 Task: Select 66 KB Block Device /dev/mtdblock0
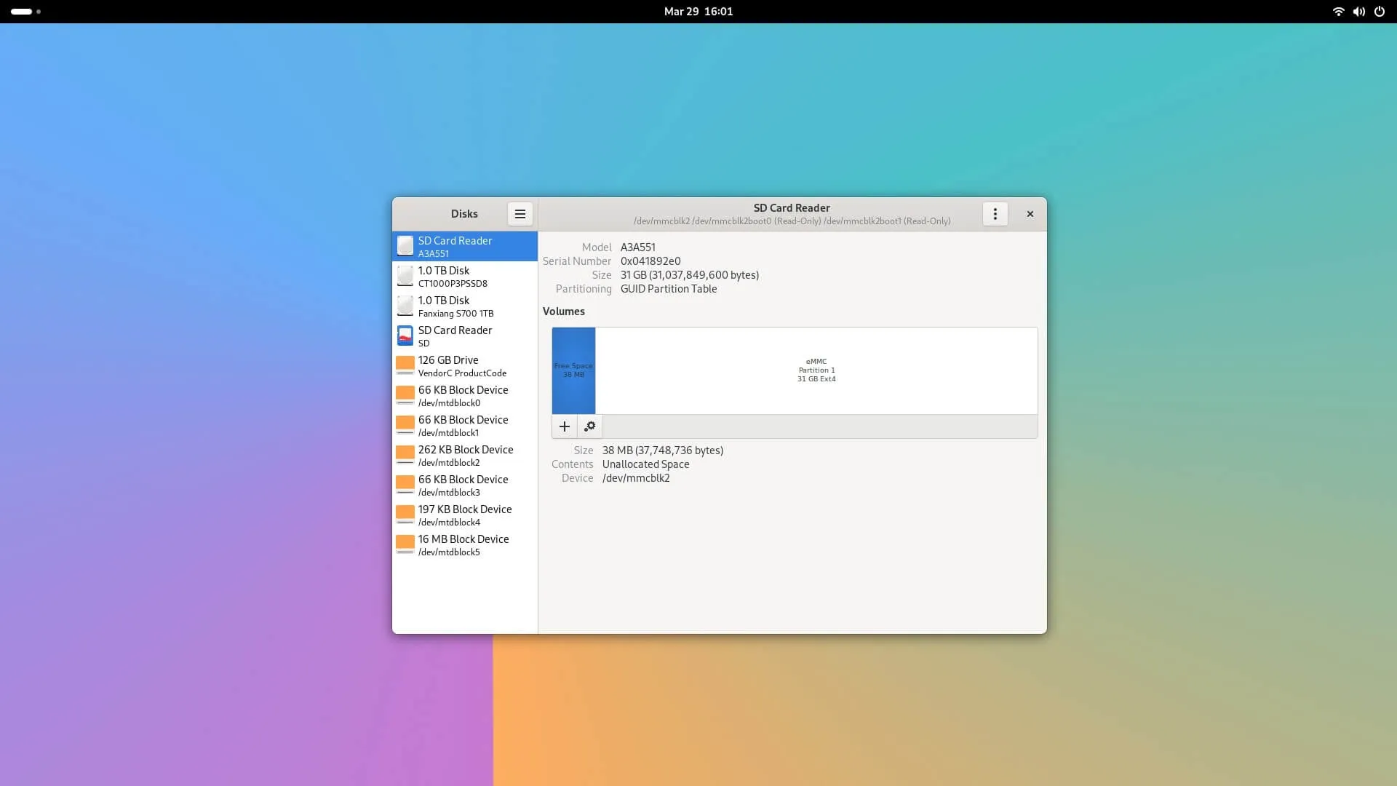(x=464, y=396)
